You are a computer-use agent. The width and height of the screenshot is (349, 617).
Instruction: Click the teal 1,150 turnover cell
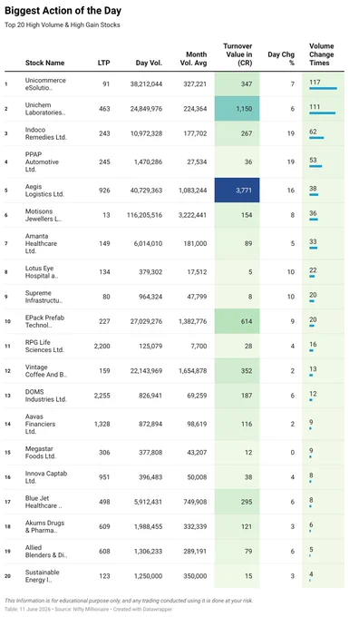(x=237, y=109)
